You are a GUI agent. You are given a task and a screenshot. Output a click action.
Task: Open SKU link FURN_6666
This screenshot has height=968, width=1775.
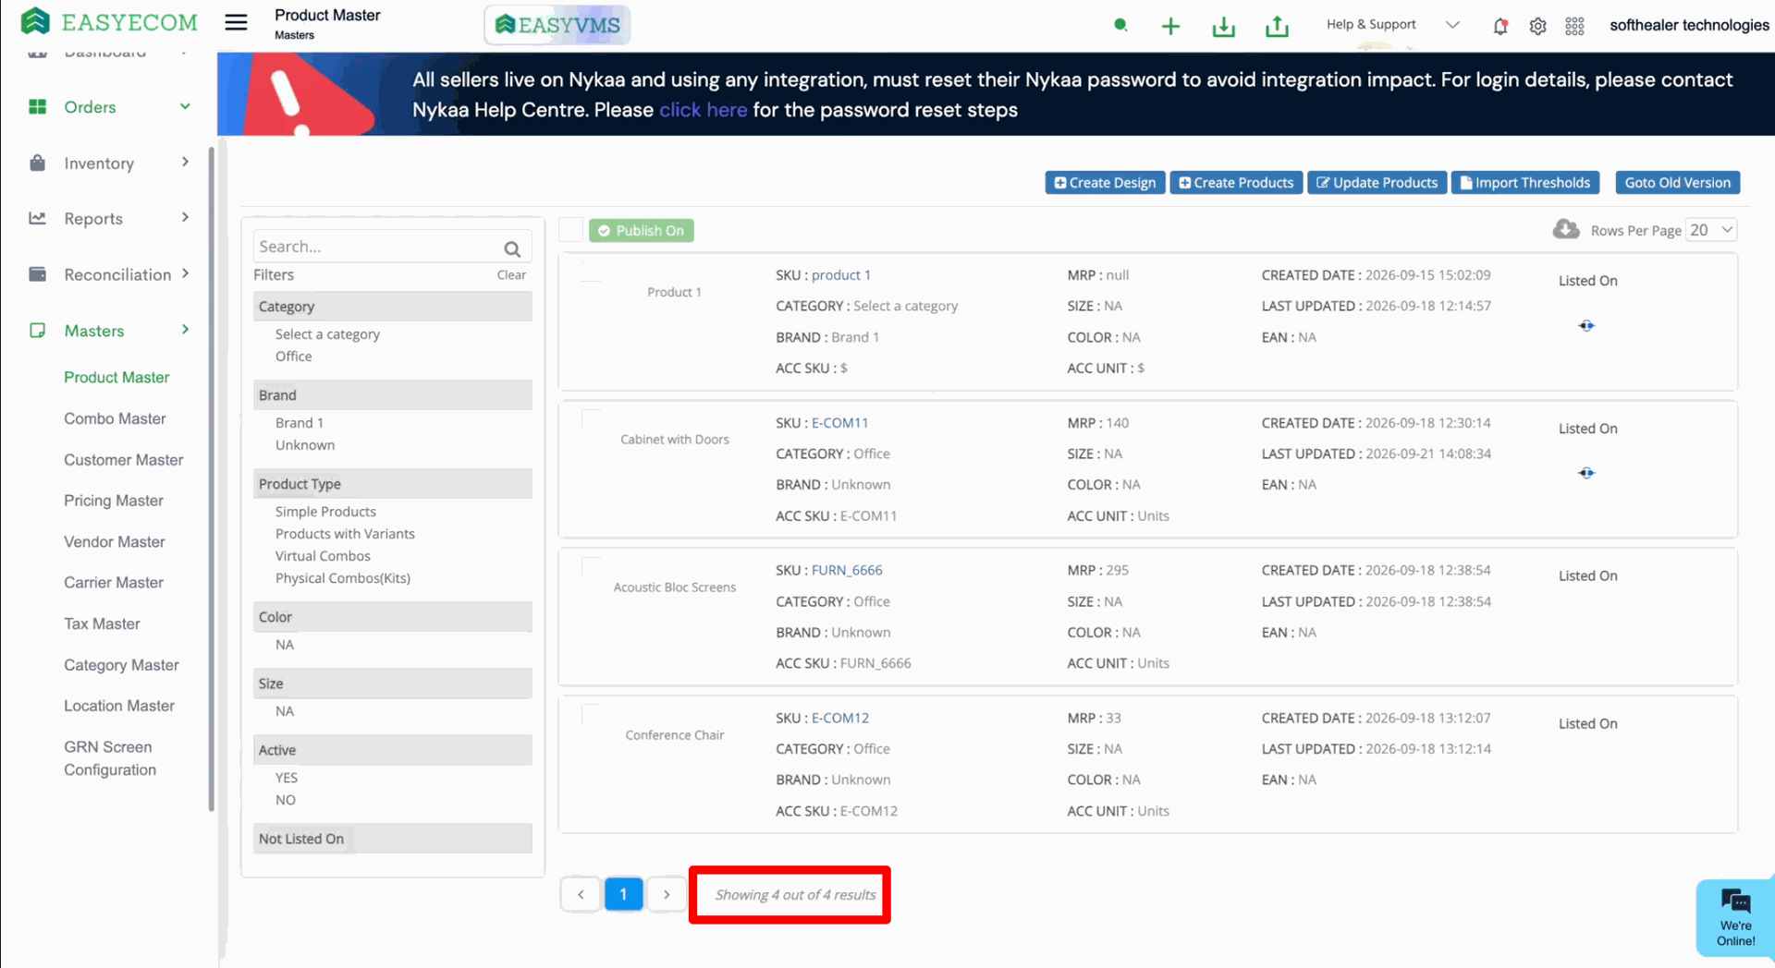pos(847,571)
